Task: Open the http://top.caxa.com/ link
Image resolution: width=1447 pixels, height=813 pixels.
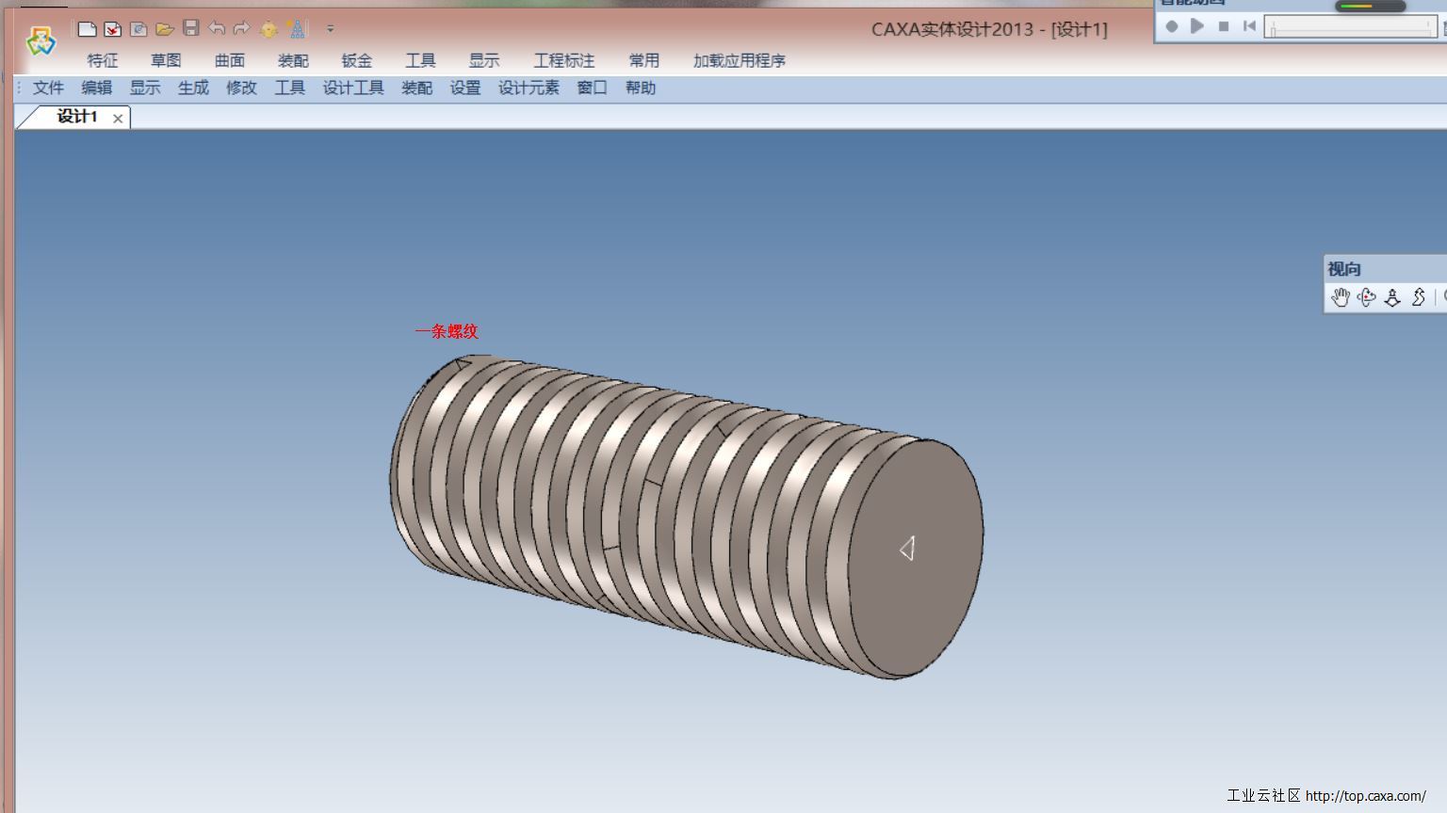Action: click(x=1366, y=796)
